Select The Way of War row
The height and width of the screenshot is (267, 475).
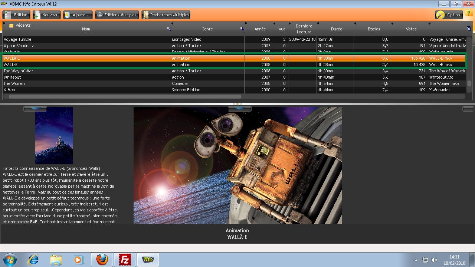click(235, 71)
